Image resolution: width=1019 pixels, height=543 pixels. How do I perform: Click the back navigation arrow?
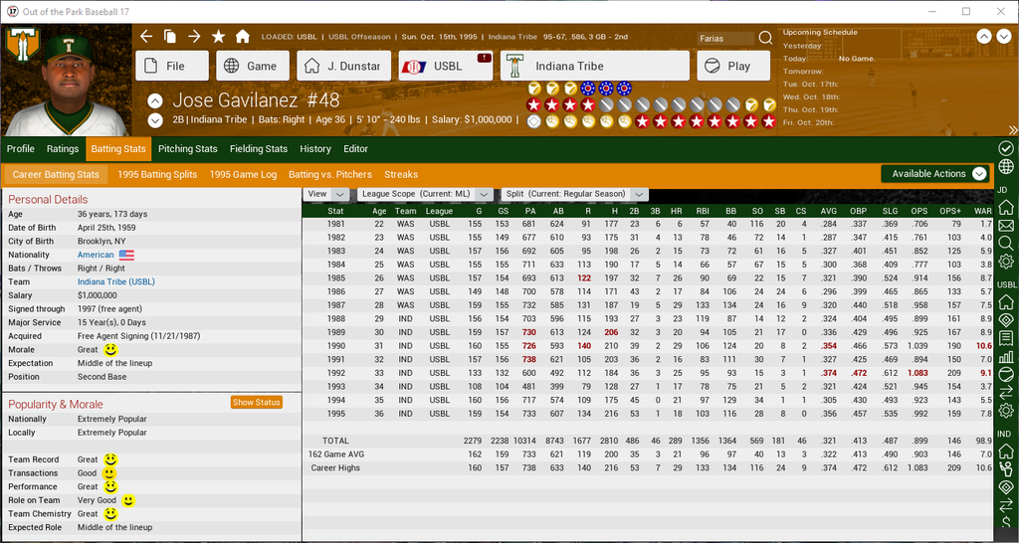146,37
